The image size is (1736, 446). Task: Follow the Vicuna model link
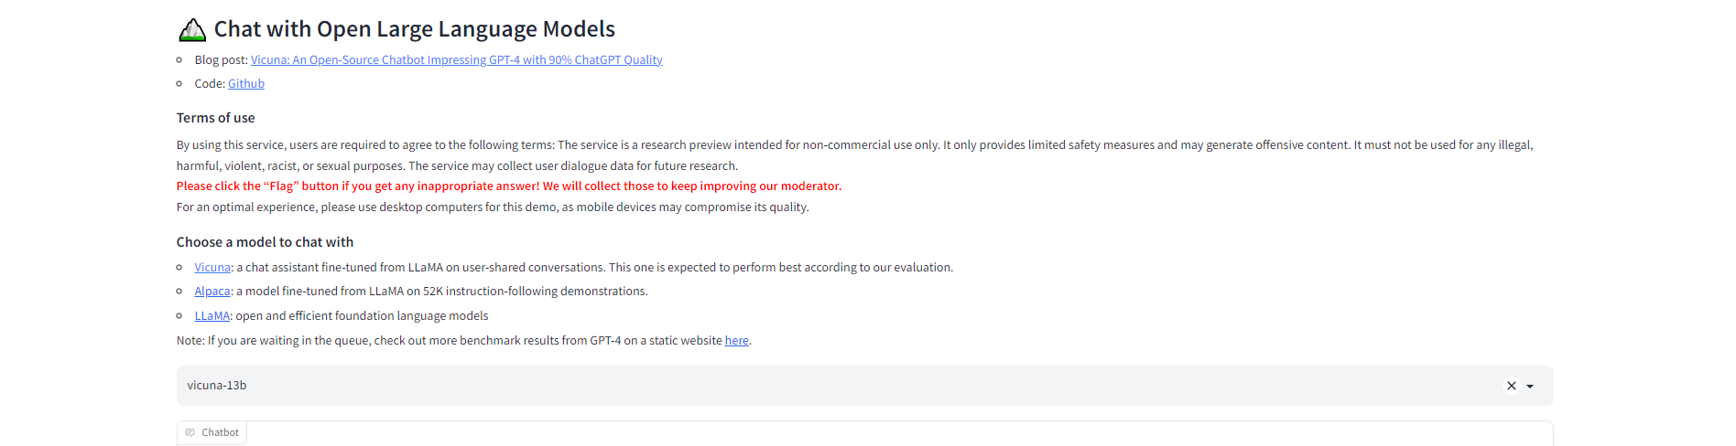(212, 267)
